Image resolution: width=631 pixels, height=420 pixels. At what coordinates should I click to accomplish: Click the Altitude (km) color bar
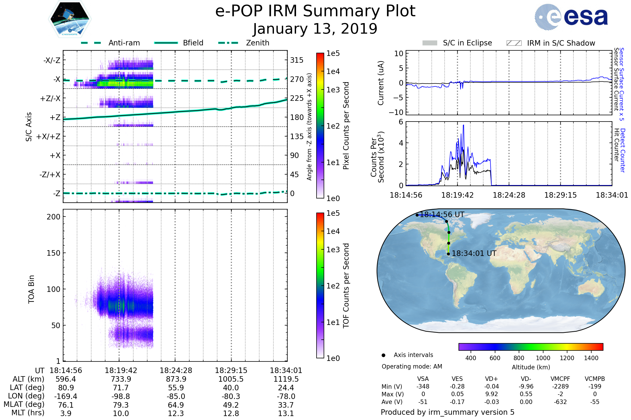531,346
